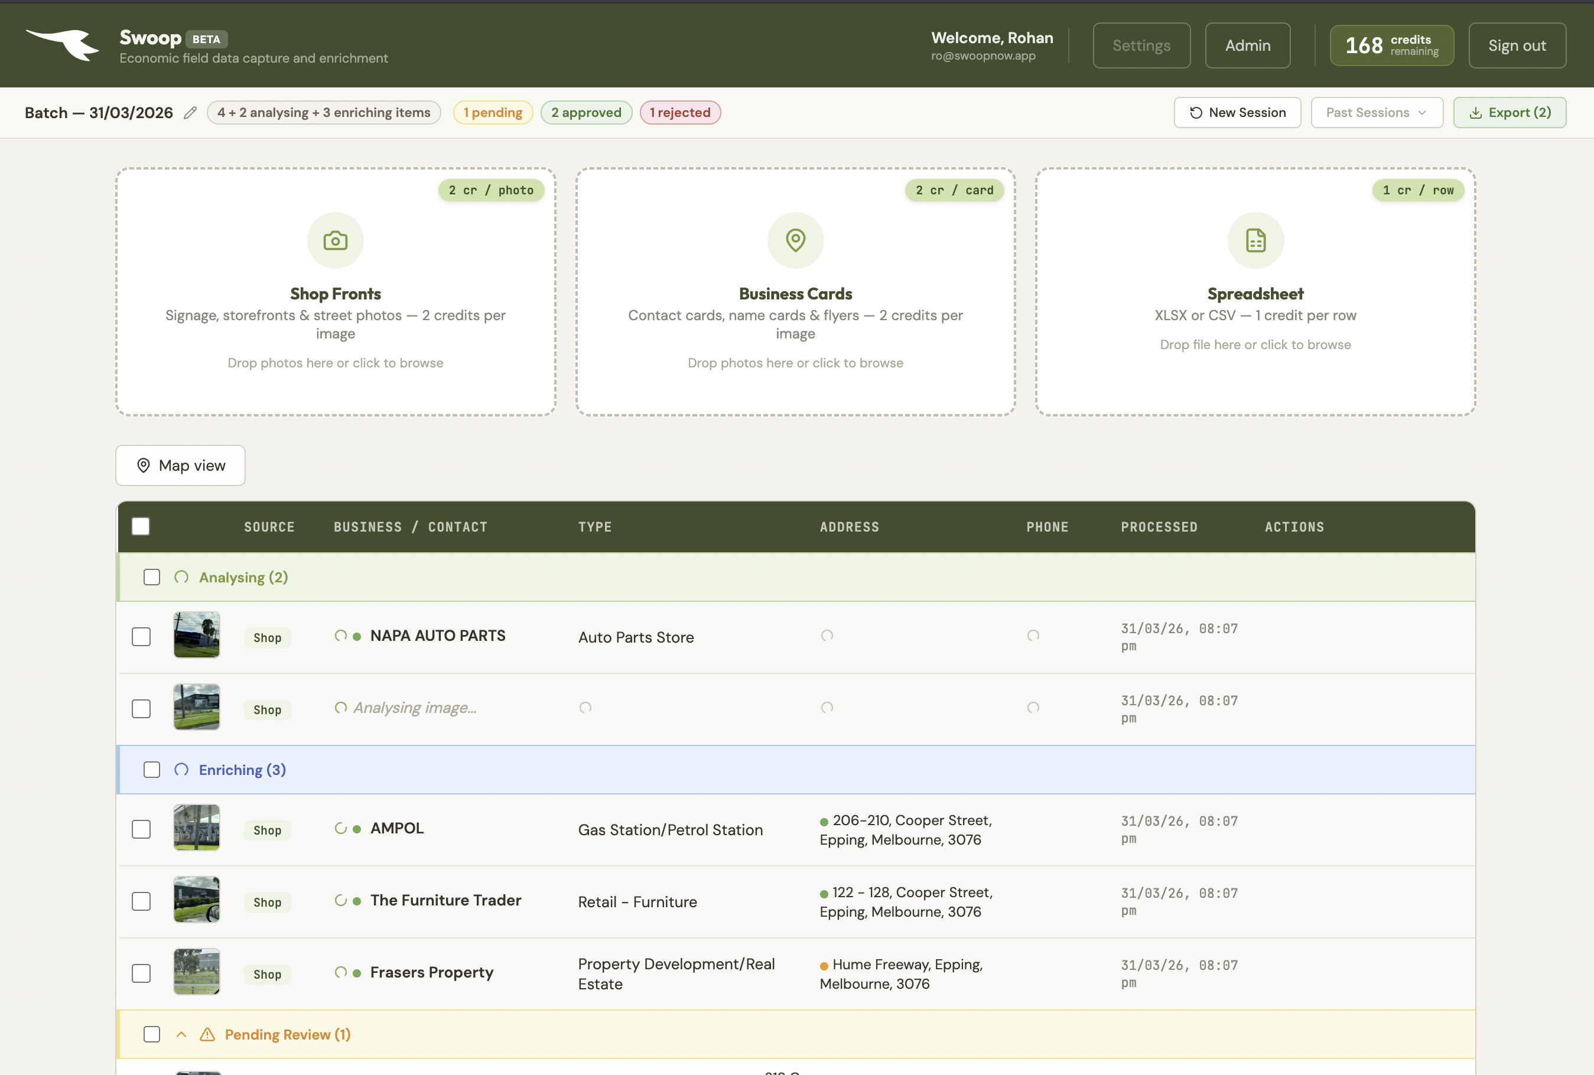The height and width of the screenshot is (1075, 1594).
Task: Open the AMPOL shop photo thumbnail
Action: 197,828
